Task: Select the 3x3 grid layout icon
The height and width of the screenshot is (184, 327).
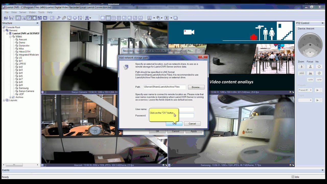Action: click(113, 18)
